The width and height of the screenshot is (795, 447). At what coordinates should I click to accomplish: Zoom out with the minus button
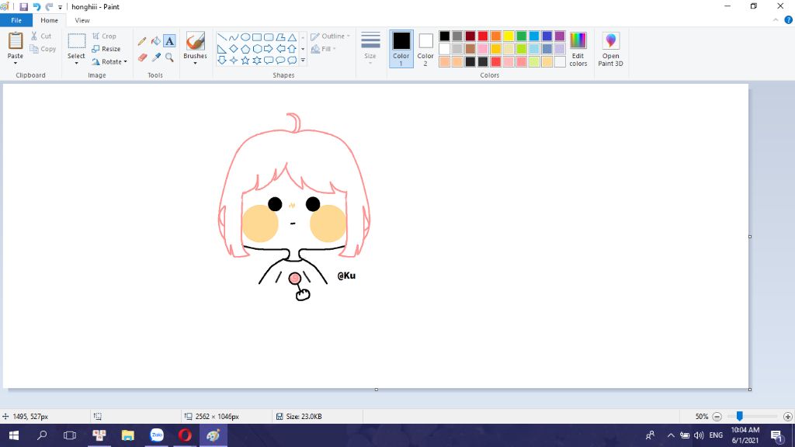click(x=717, y=417)
